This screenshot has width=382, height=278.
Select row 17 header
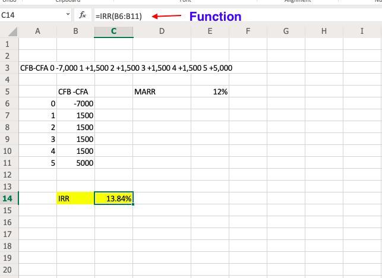pyautogui.click(x=9, y=234)
